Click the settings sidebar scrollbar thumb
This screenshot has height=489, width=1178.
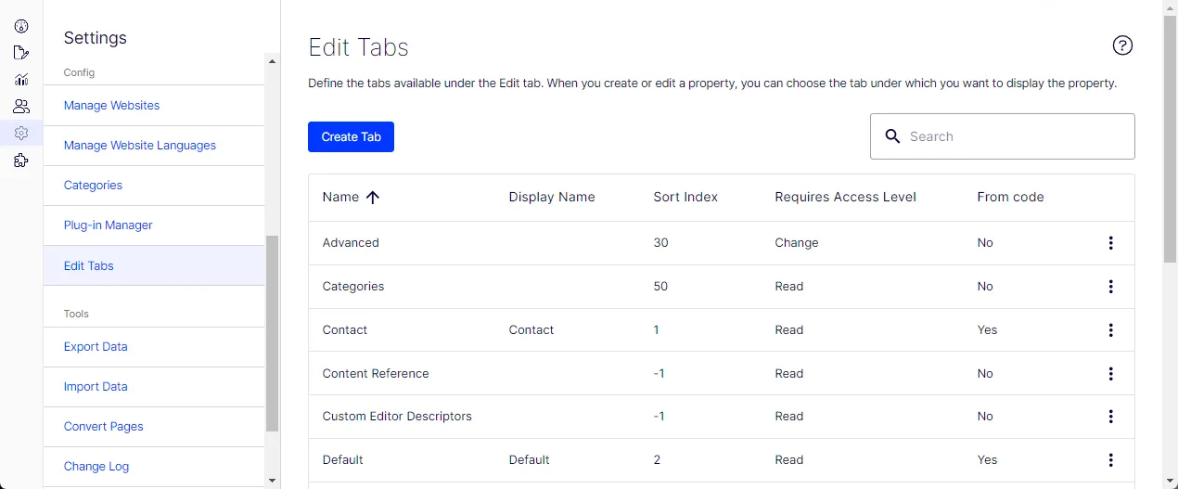tap(272, 334)
